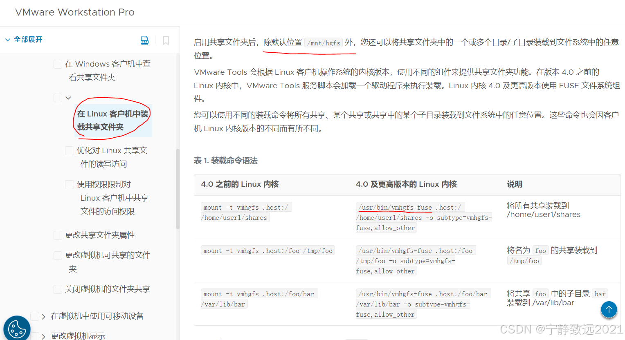The width and height of the screenshot is (625, 340).
Task: Open the cookie settings icon
Action: [x=17, y=329]
